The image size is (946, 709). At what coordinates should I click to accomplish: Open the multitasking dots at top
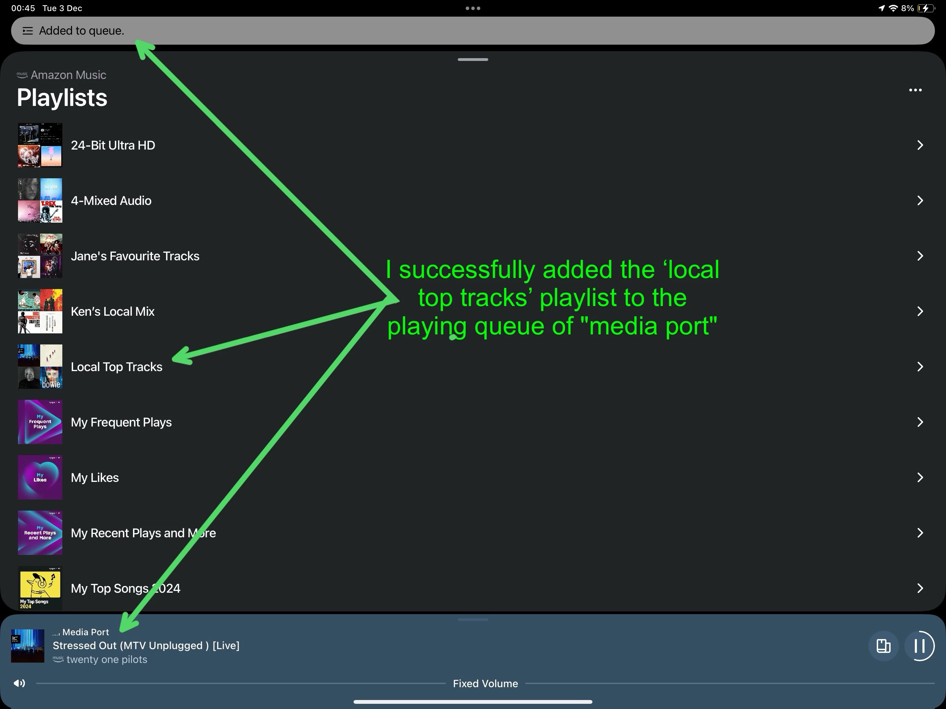pos(473,8)
